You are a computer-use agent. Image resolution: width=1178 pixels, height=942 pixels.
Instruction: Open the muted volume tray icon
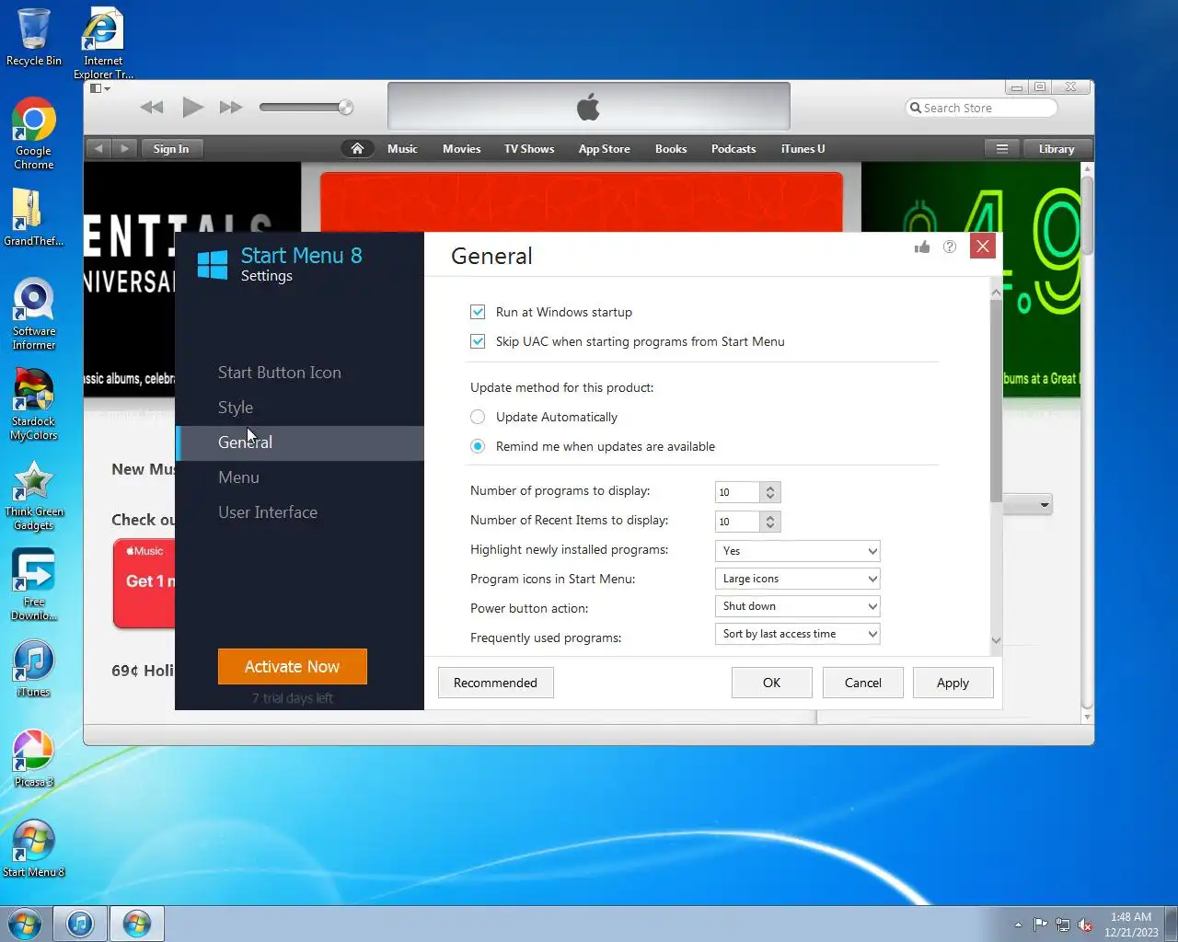(x=1086, y=925)
